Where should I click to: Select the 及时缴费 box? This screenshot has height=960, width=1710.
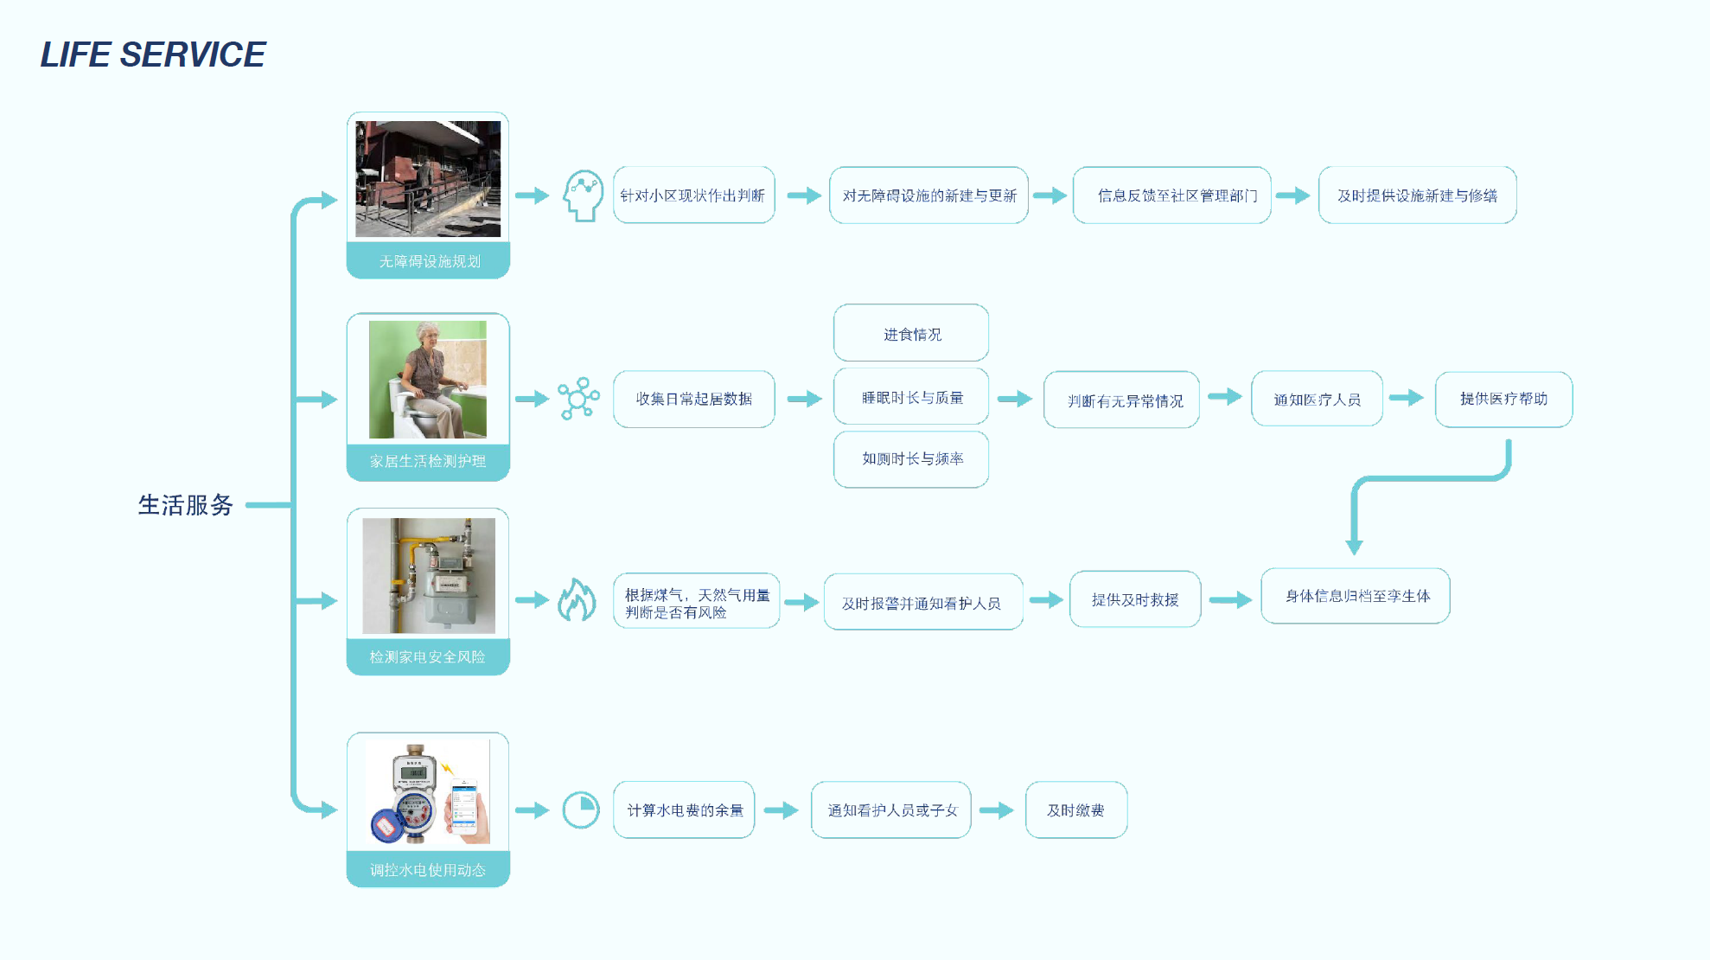[1076, 810]
